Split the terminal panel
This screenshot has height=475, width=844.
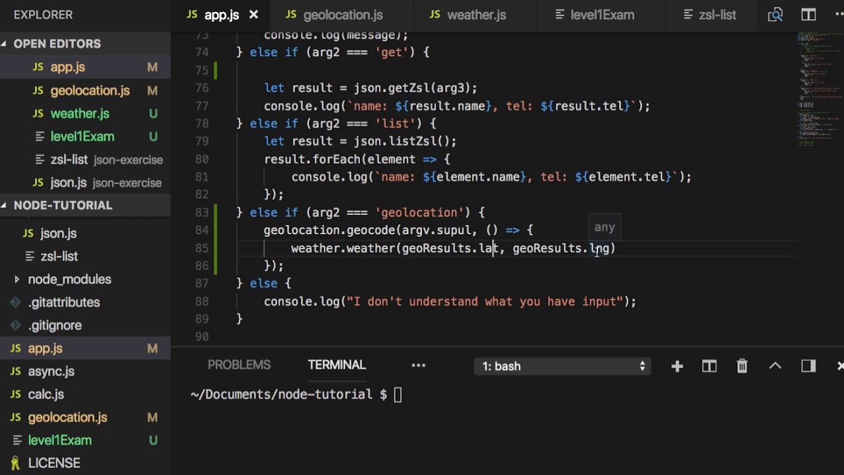(709, 366)
